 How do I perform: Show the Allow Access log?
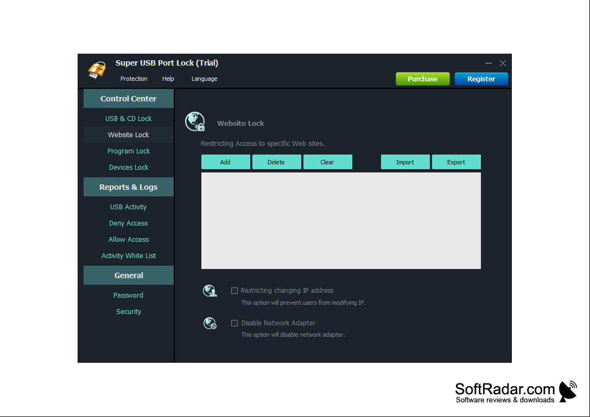click(x=128, y=240)
